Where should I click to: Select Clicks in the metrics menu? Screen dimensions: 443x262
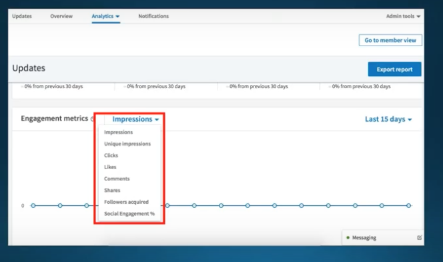point(111,155)
